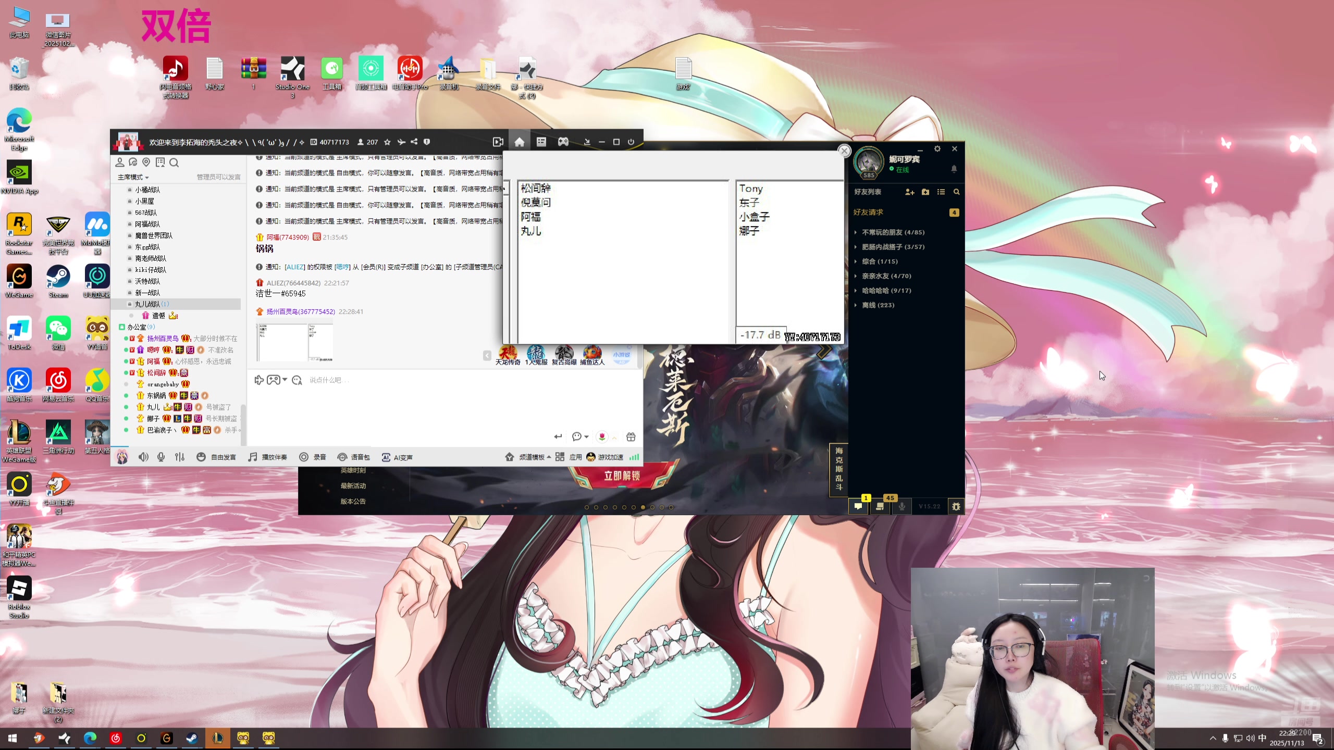Open the audio mixer settings icon
This screenshot has height=750, width=1334.
[180, 457]
